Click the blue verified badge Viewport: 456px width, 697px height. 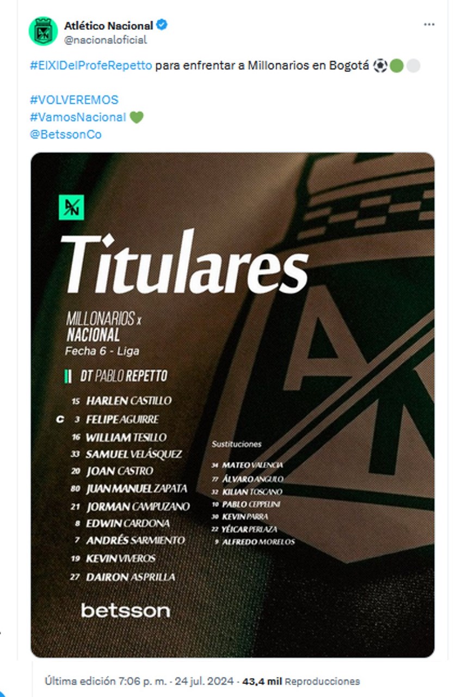click(x=162, y=25)
